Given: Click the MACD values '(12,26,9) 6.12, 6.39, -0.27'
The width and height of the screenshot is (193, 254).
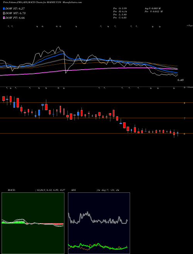Looking at the screenshot, I should pyautogui.click(x=50, y=190).
